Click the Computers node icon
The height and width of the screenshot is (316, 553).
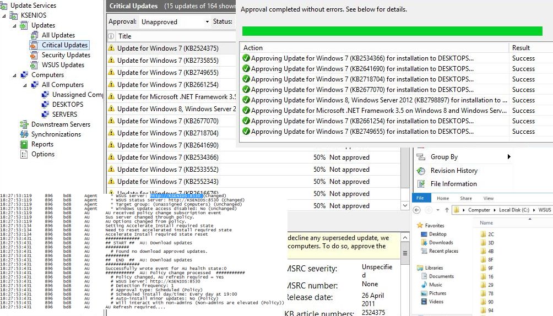(24, 75)
